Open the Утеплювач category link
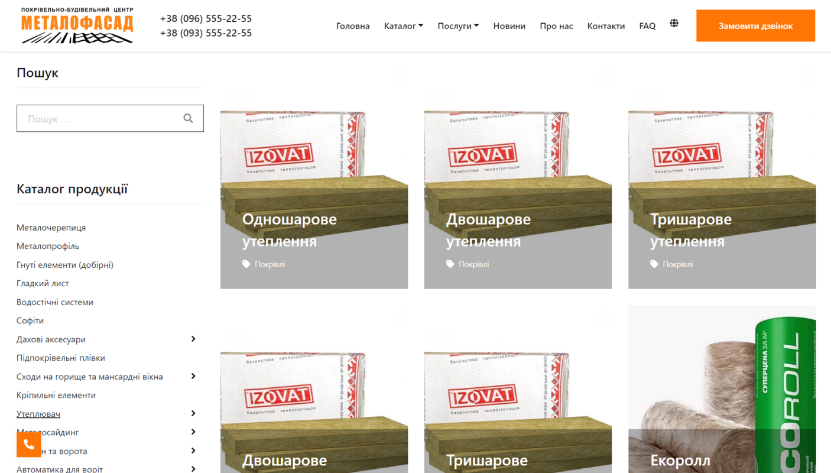Screen dimensions: 831x473 (38, 414)
